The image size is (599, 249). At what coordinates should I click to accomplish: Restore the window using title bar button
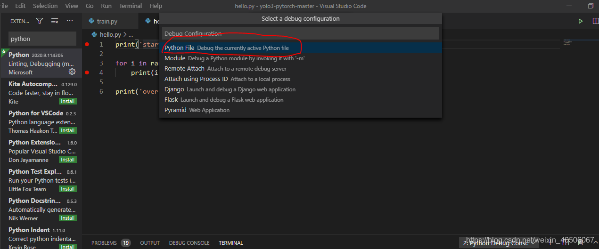591,6
